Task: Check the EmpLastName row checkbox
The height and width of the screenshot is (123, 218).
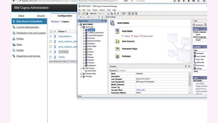Action: click(51, 36)
